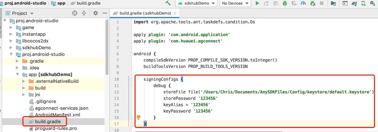Viewport: 378px width, 132px height.
Task: Collapse the app [sdkhubDemo] folder
Action: (17, 74)
